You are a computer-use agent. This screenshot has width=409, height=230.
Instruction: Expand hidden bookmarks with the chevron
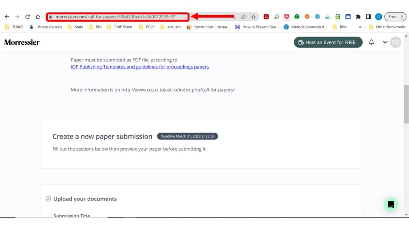[x=360, y=27]
